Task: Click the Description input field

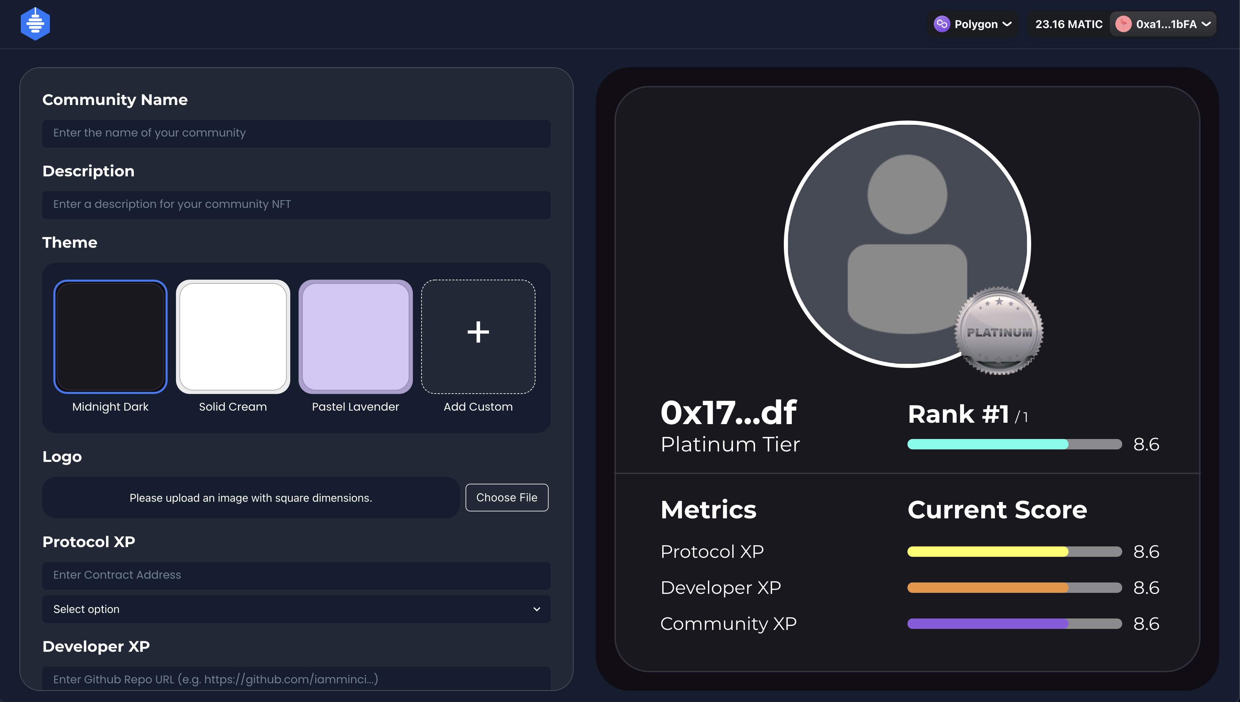Action: click(296, 204)
